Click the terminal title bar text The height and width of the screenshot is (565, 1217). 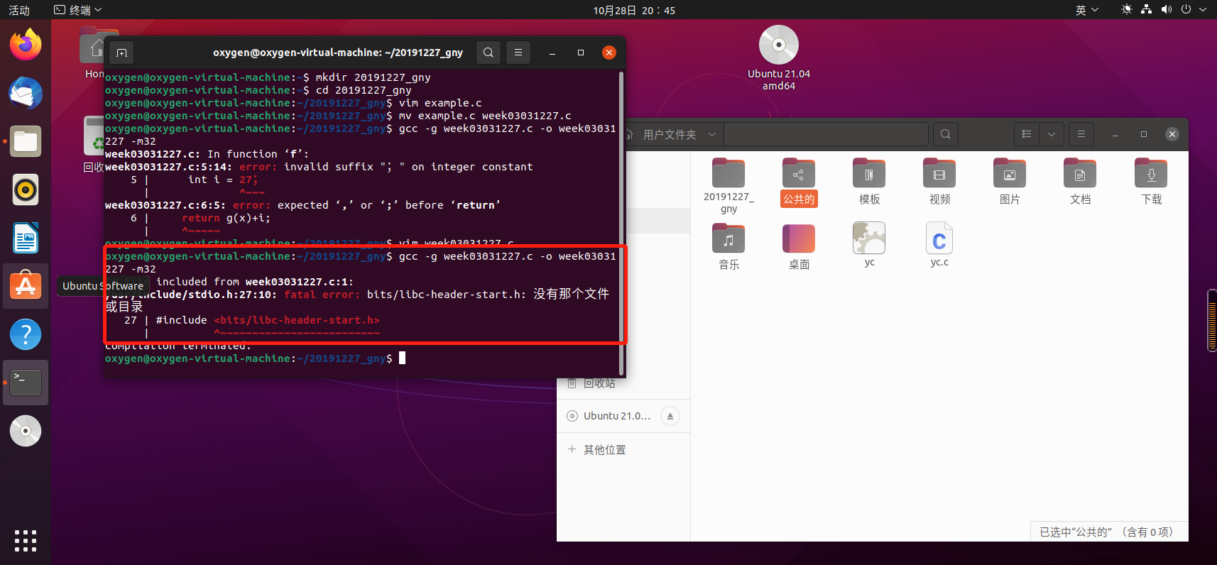point(338,53)
